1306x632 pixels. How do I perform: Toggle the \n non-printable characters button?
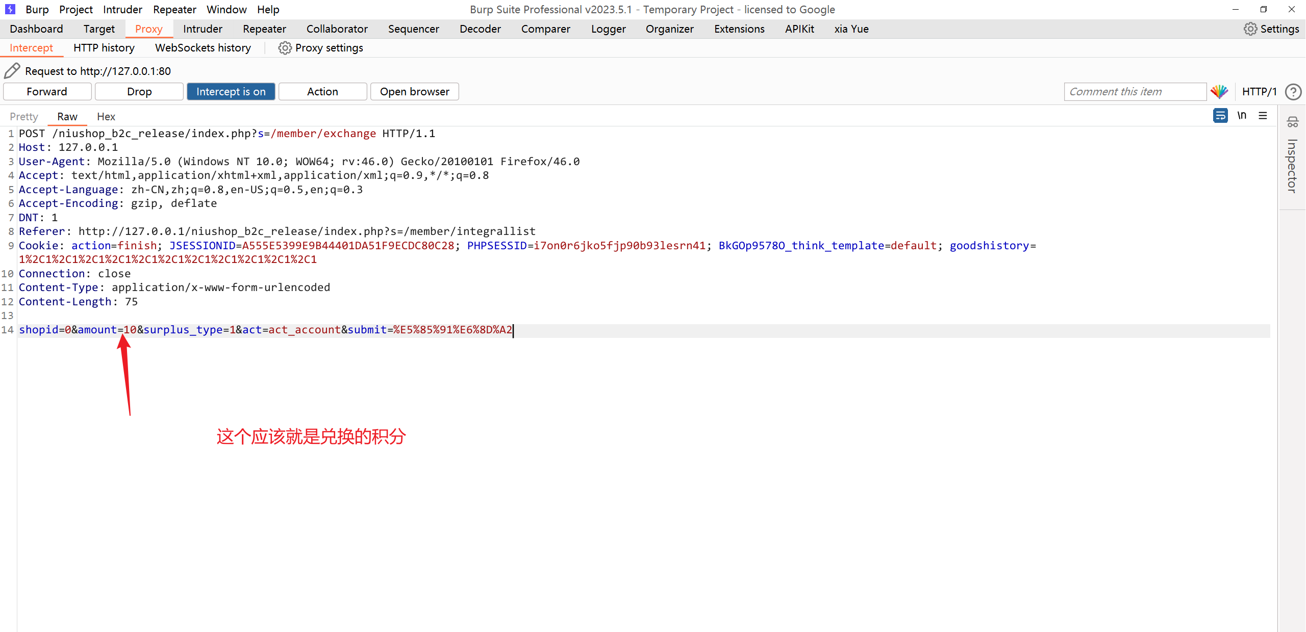[1242, 116]
